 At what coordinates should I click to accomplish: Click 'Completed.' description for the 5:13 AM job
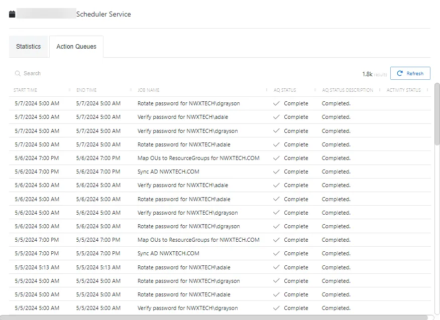[336, 267]
